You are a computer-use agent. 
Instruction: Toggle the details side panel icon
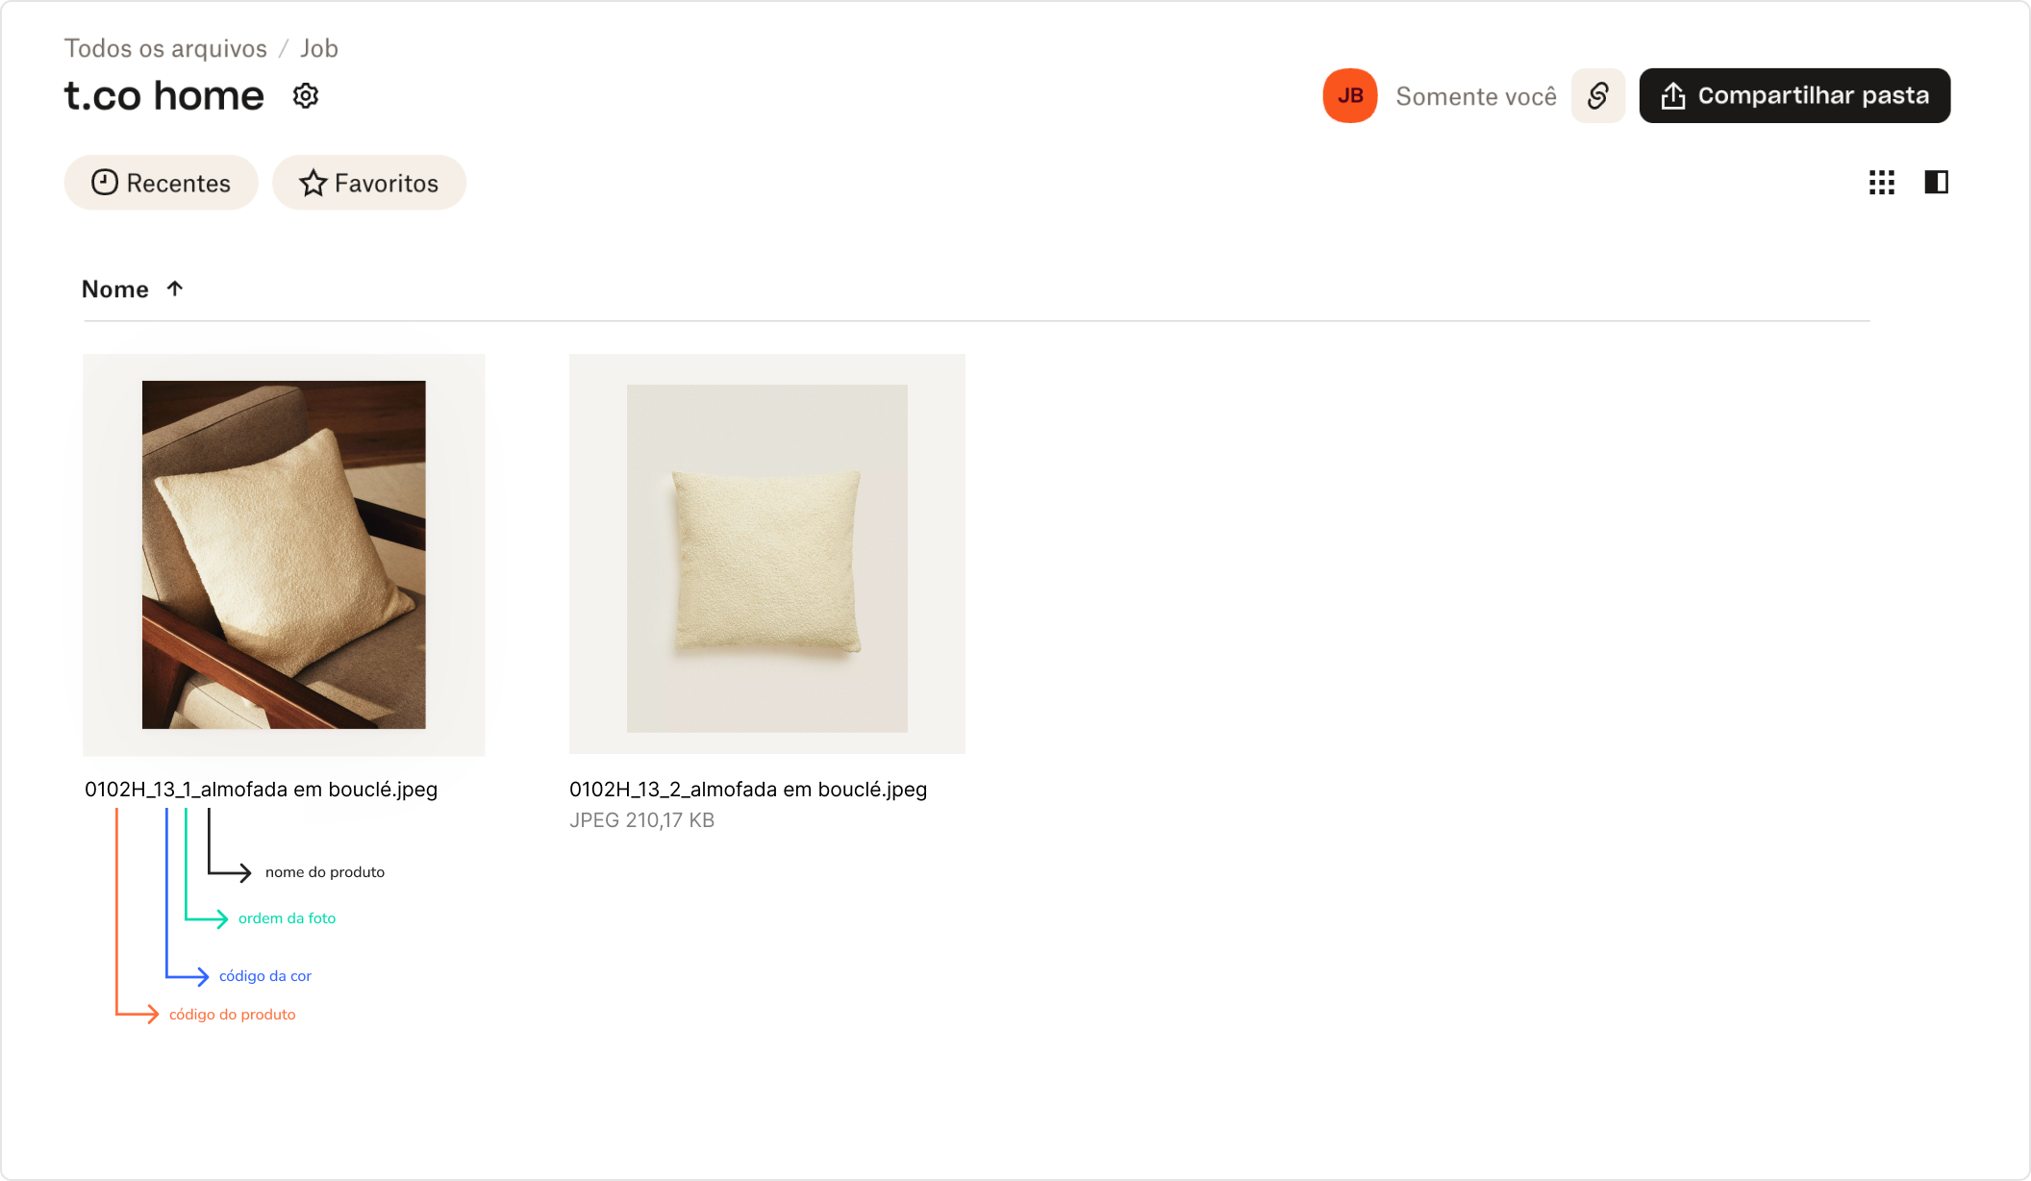pos(1936,182)
